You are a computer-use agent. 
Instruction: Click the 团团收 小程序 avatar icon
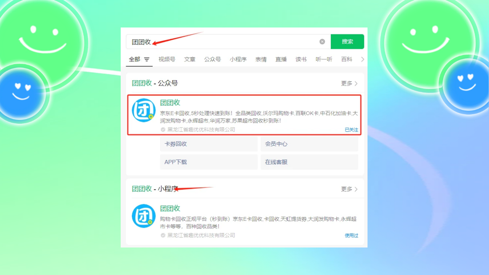[x=144, y=216]
